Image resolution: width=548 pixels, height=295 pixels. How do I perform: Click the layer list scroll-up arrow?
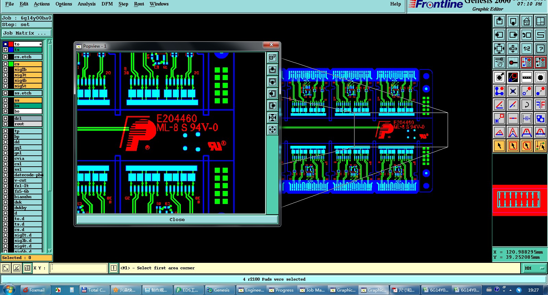click(x=50, y=42)
